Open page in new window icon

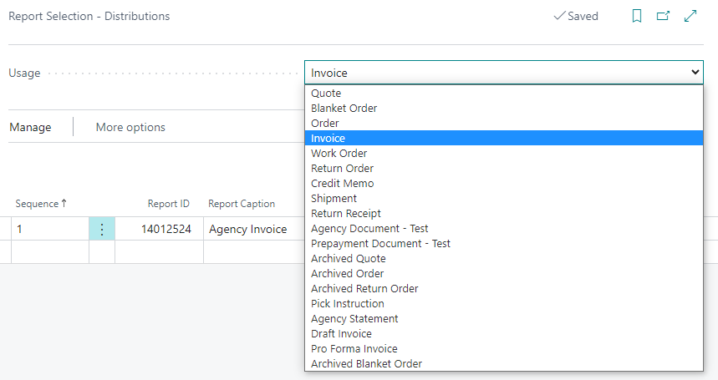point(664,16)
